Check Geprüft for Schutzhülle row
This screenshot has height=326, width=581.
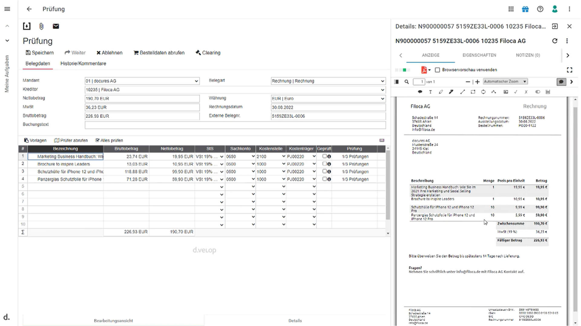pyautogui.click(x=324, y=171)
